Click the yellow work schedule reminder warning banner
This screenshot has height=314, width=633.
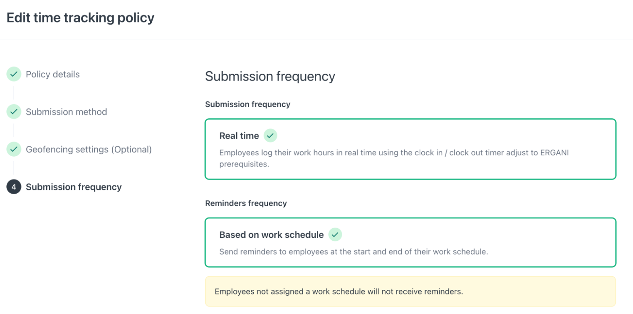click(410, 292)
